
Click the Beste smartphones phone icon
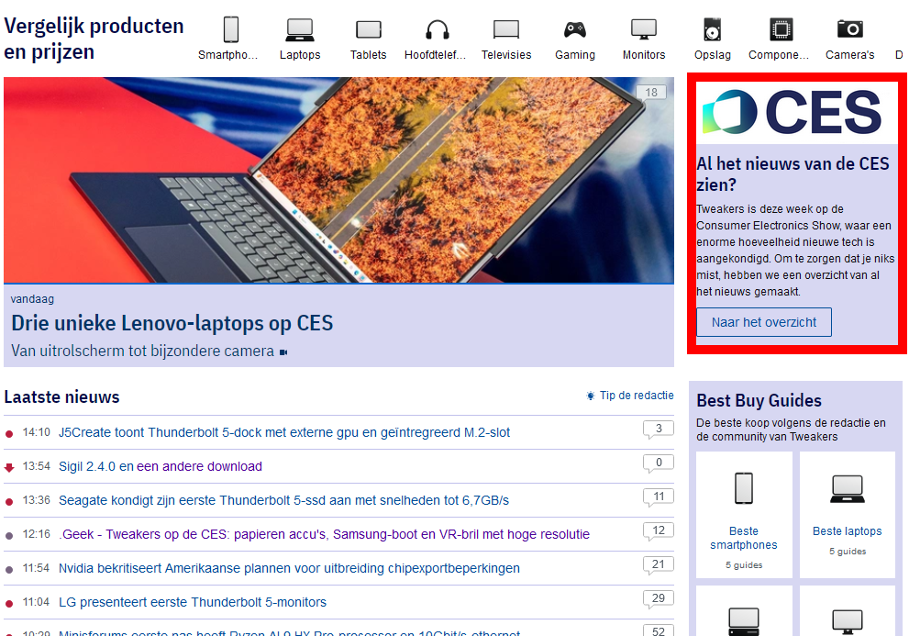tap(744, 488)
